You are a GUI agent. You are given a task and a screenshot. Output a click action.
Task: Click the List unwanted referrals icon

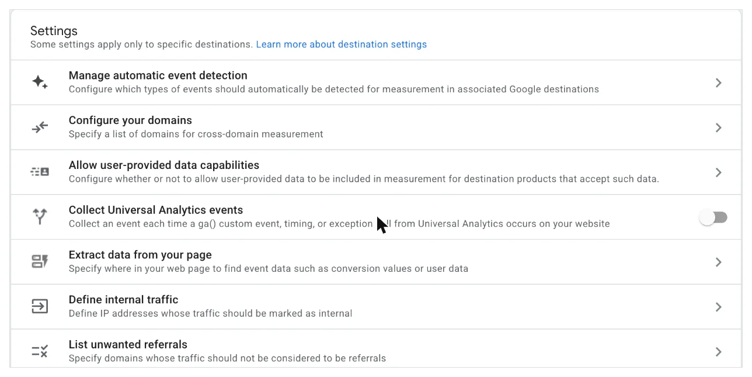pos(40,351)
